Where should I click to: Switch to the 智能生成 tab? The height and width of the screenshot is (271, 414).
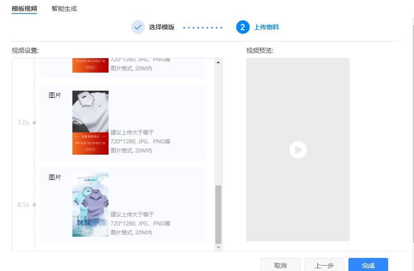(x=64, y=8)
